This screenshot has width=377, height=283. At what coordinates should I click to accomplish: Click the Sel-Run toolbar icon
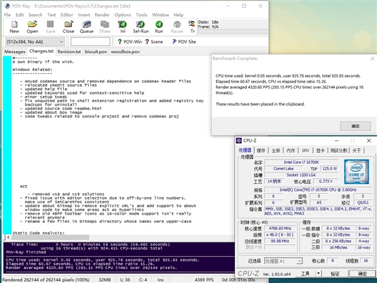(x=141, y=27)
